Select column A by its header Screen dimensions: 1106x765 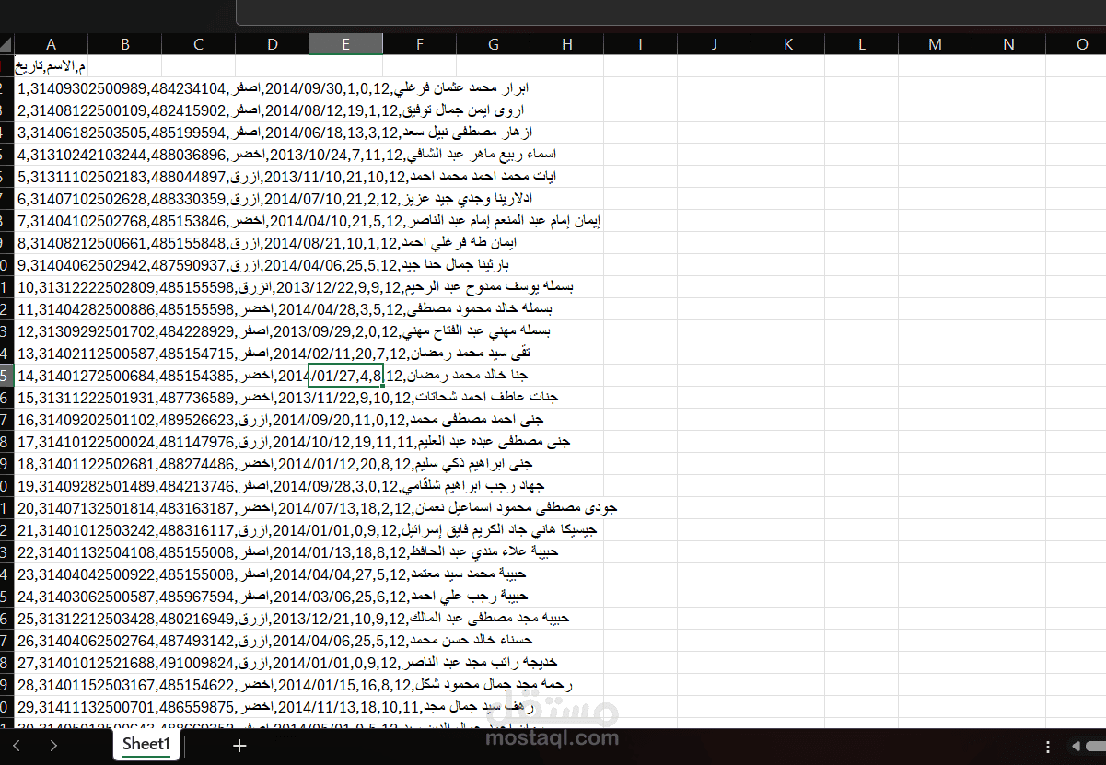tap(51, 44)
